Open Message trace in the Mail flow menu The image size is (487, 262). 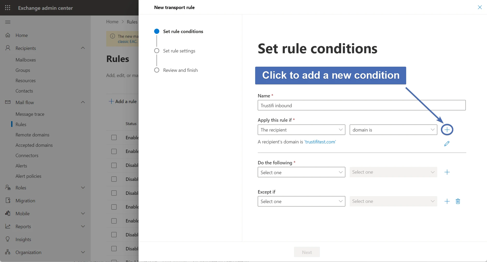30,114
